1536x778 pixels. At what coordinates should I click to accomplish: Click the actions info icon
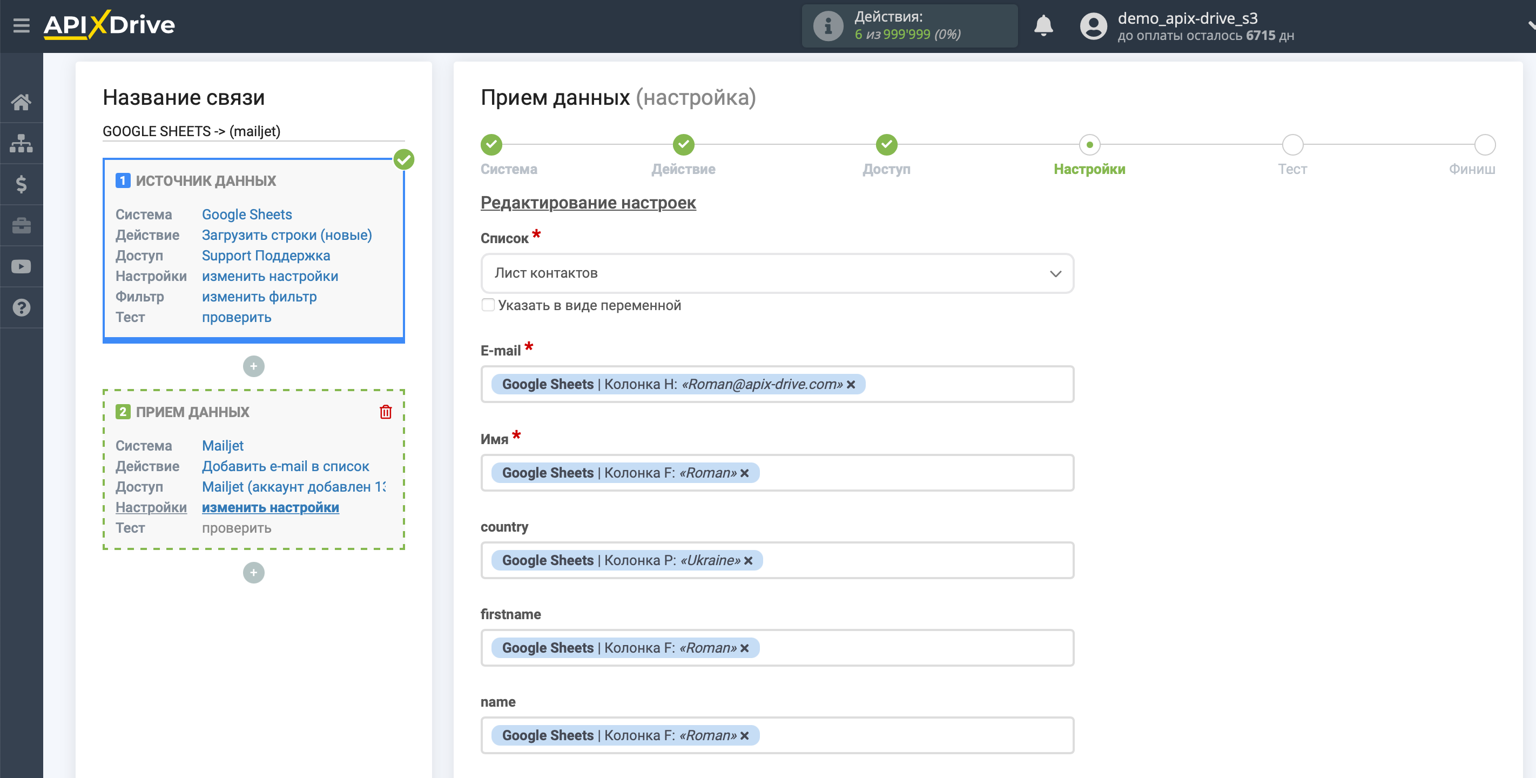pos(828,26)
